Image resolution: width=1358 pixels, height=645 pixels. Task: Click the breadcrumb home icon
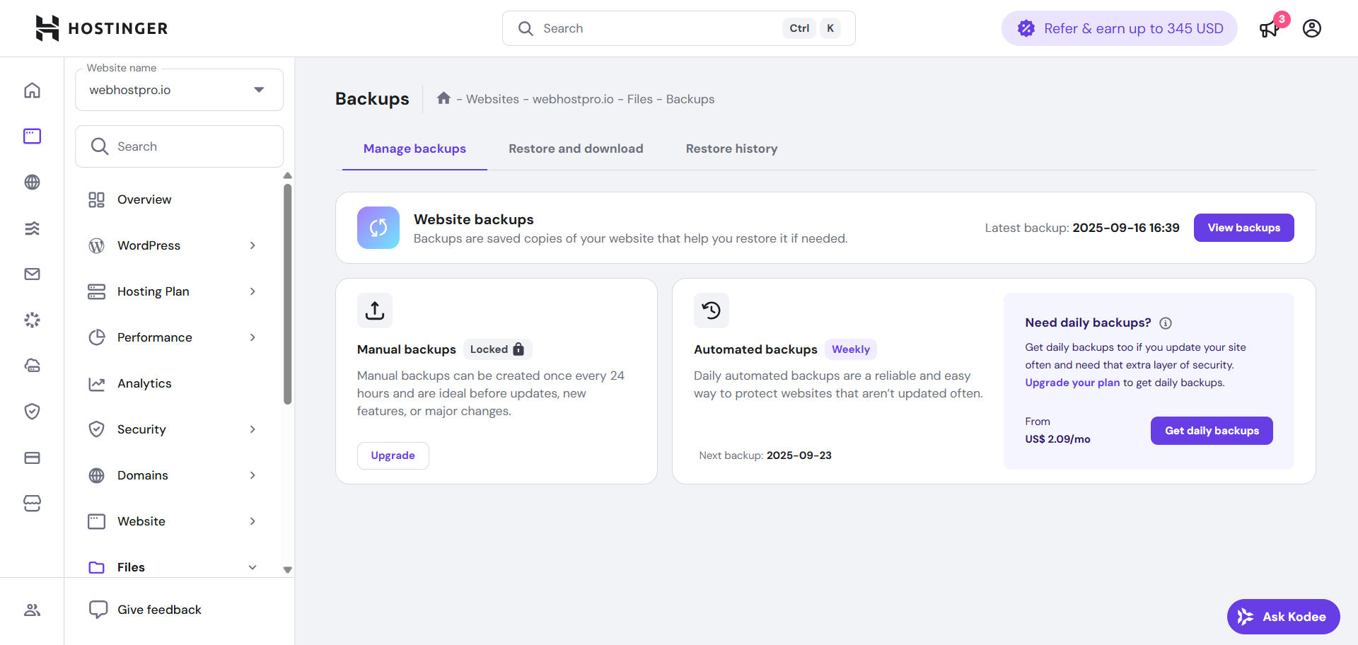[x=443, y=98]
